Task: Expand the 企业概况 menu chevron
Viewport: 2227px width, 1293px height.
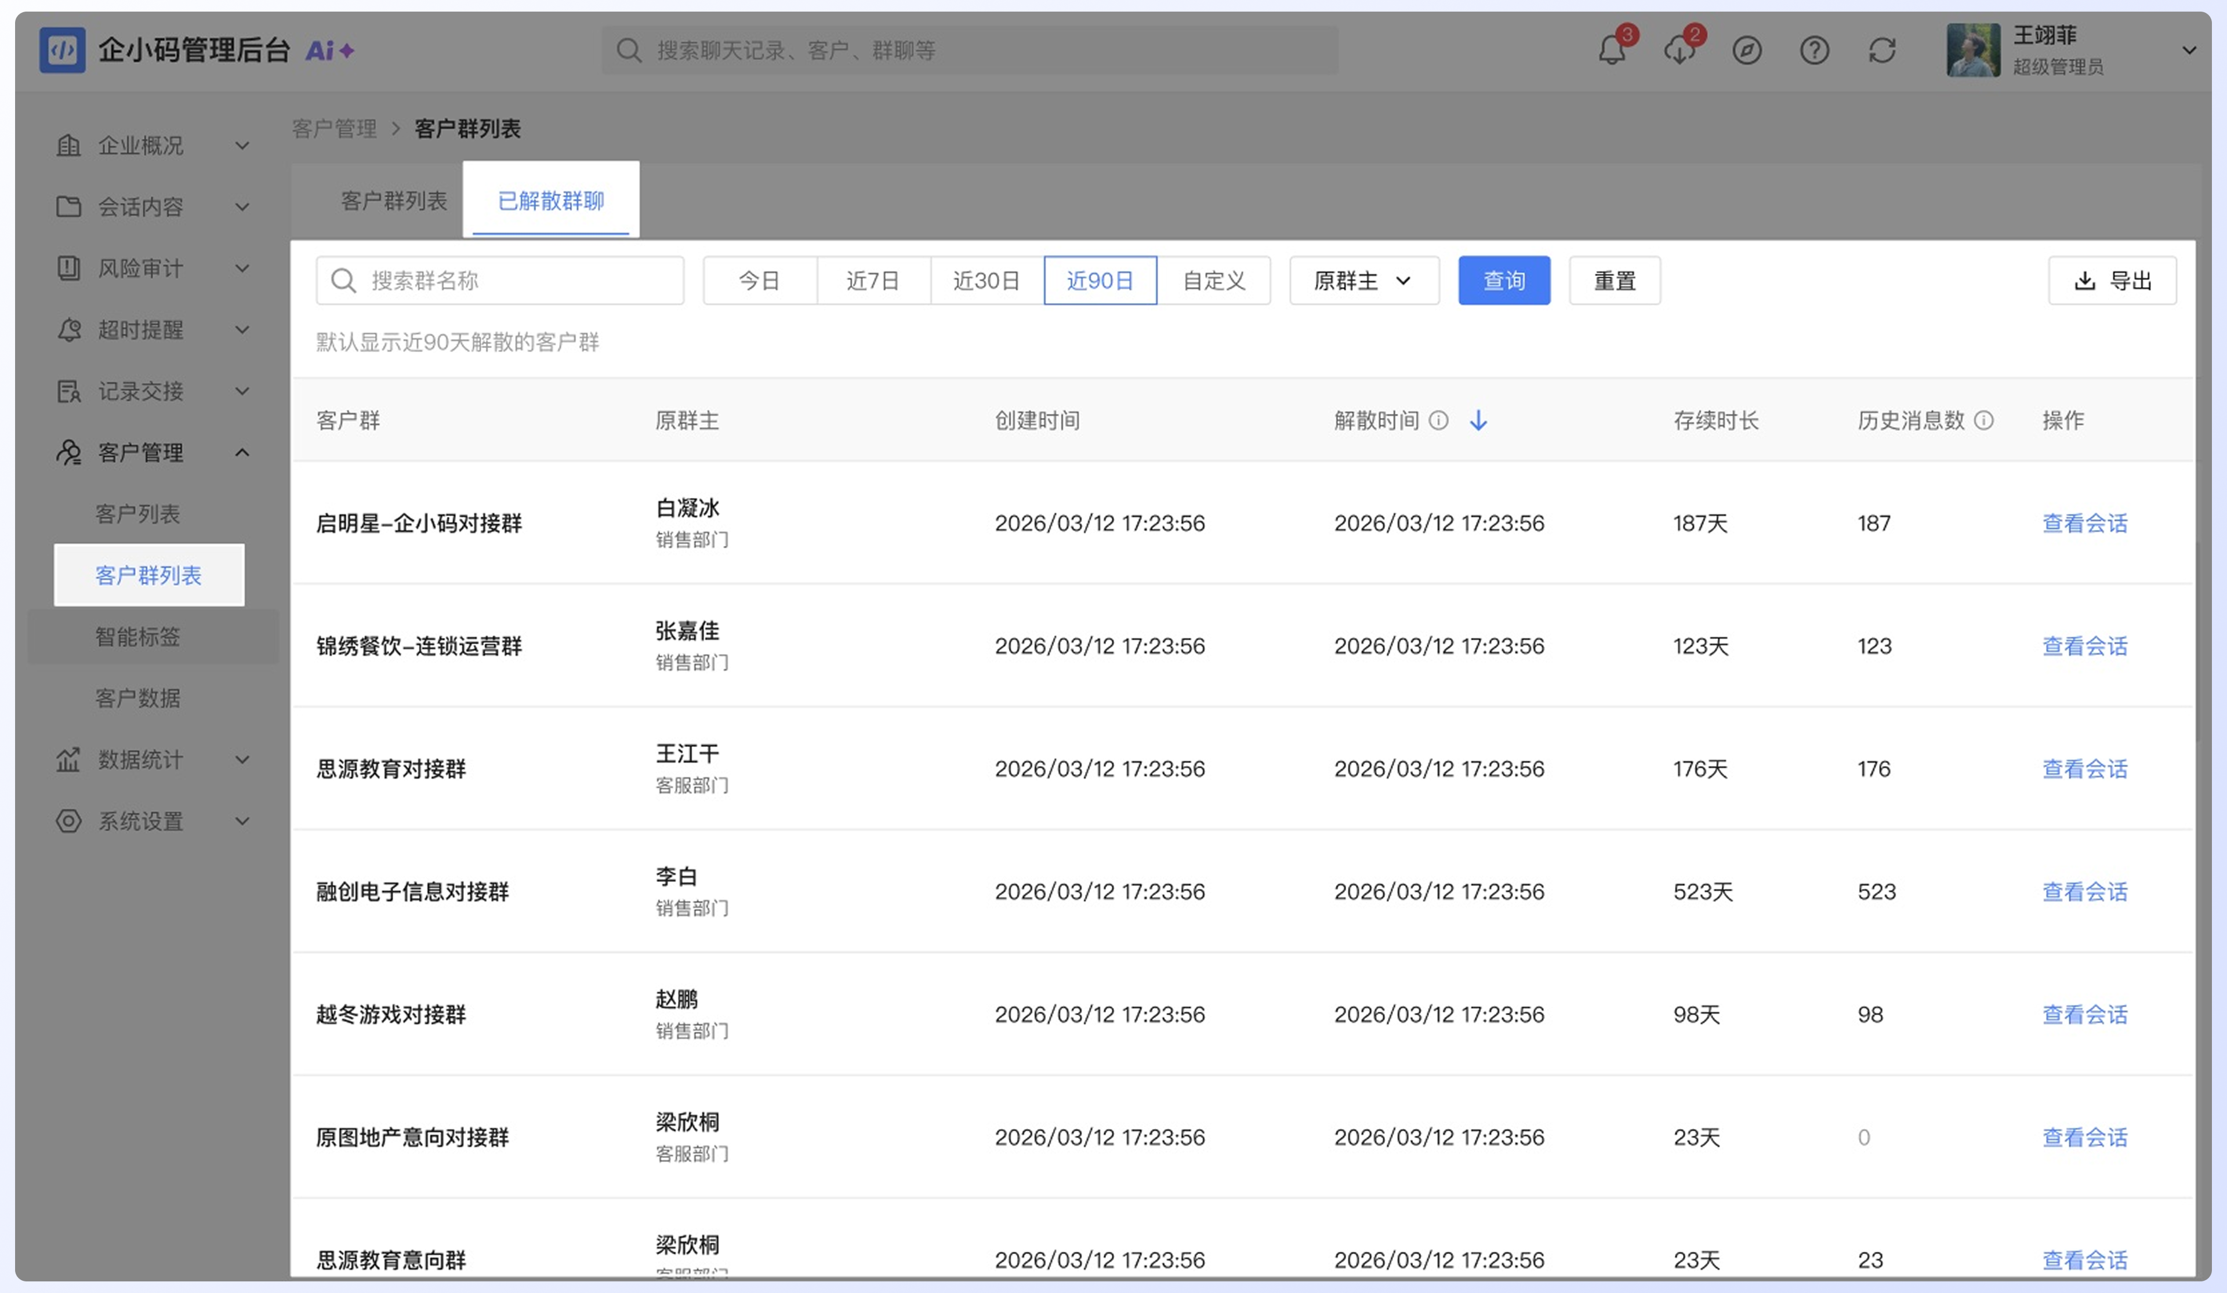Action: coord(242,145)
